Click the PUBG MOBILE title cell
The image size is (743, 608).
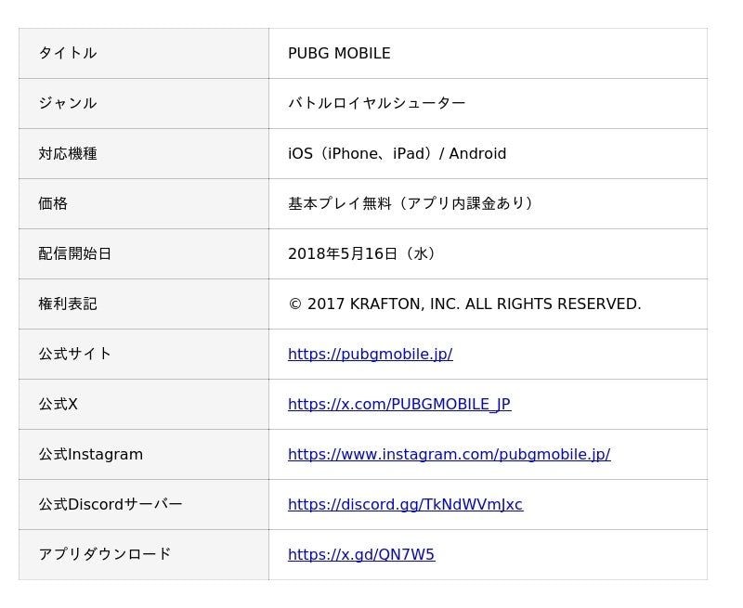coord(489,54)
